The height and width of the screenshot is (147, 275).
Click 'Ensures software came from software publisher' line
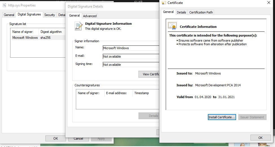(211, 40)
